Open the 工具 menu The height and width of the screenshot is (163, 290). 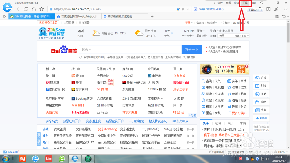click(x=245, y=3)
